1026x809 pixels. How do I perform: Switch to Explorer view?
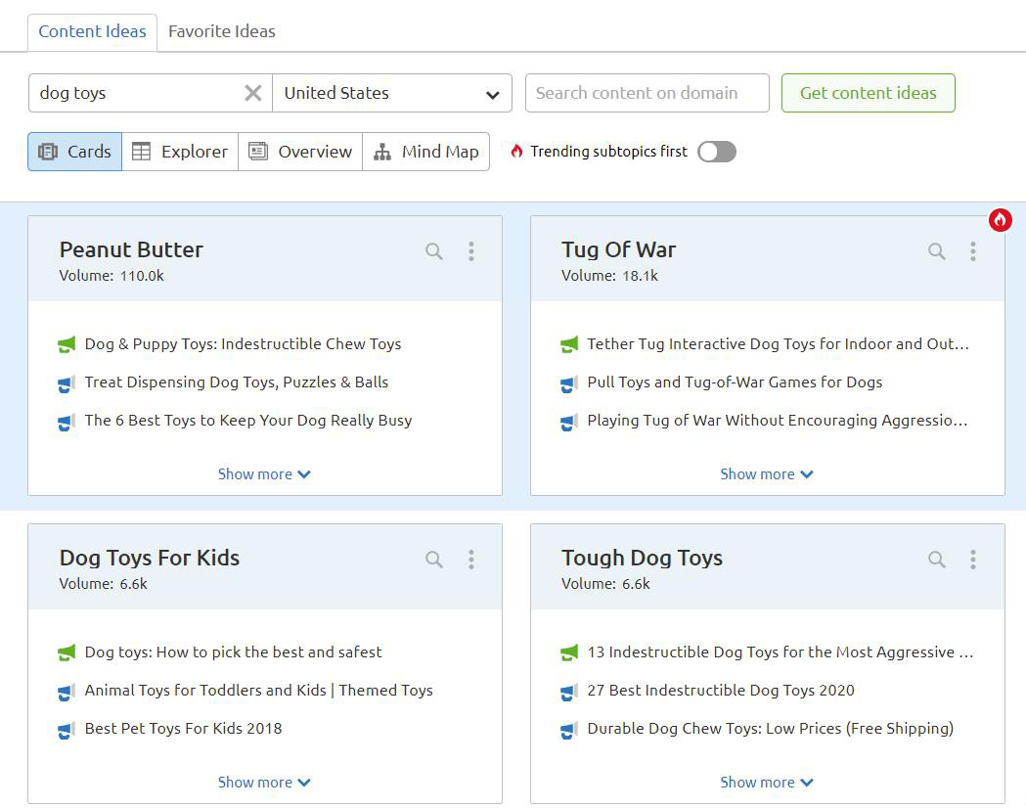180,152
